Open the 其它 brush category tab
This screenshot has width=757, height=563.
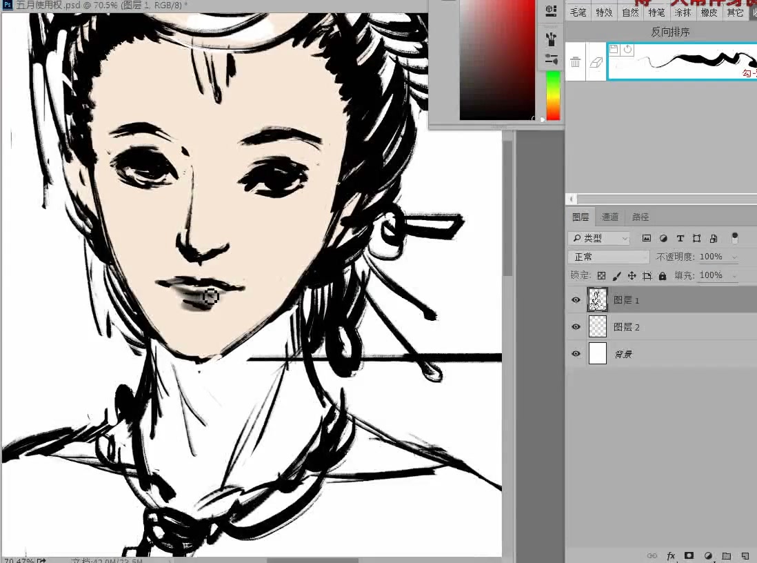pos(735,12)
